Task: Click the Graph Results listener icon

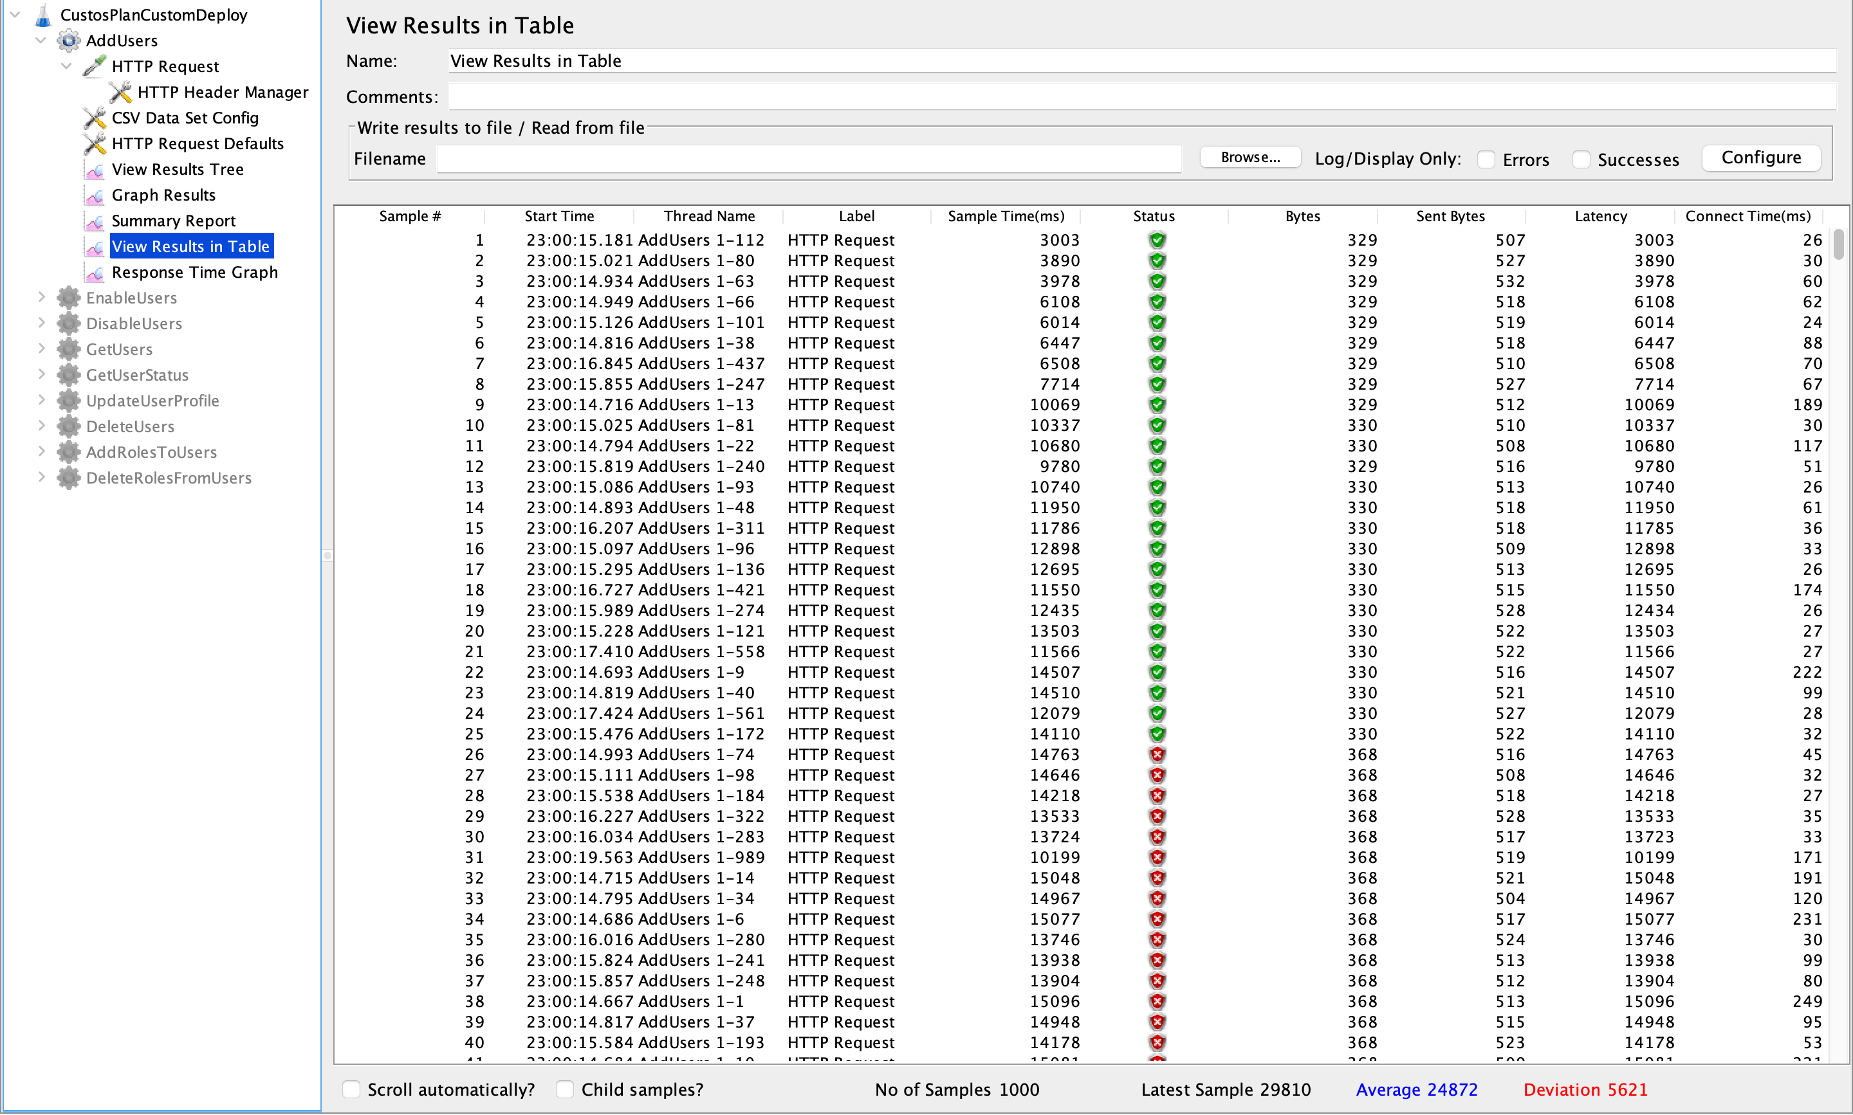Action: point(94,195)
